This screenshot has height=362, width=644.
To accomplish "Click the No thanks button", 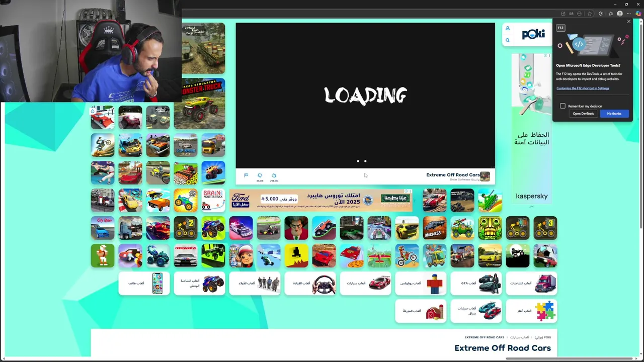I will tap(614, 114).
